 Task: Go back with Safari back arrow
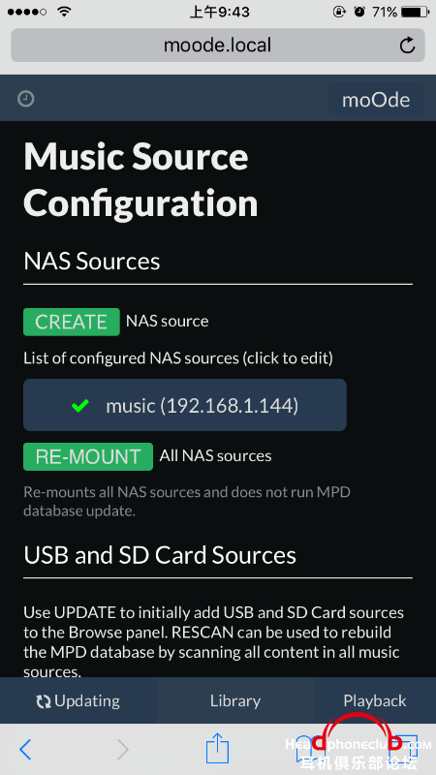[25, 749]
